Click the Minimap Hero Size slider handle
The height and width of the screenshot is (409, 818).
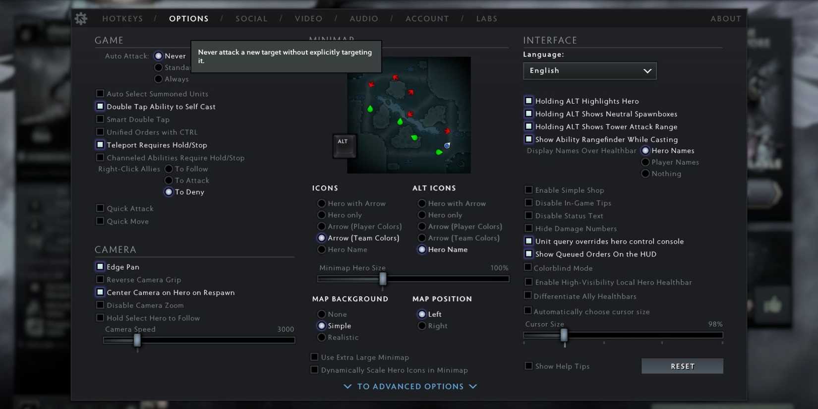[x=383, y=279]
